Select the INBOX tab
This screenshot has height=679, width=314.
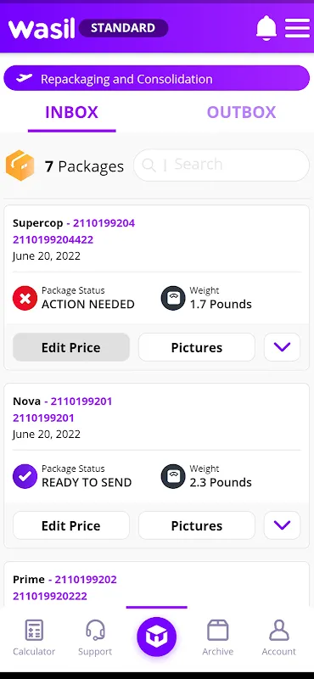click(x=72, y=113)
